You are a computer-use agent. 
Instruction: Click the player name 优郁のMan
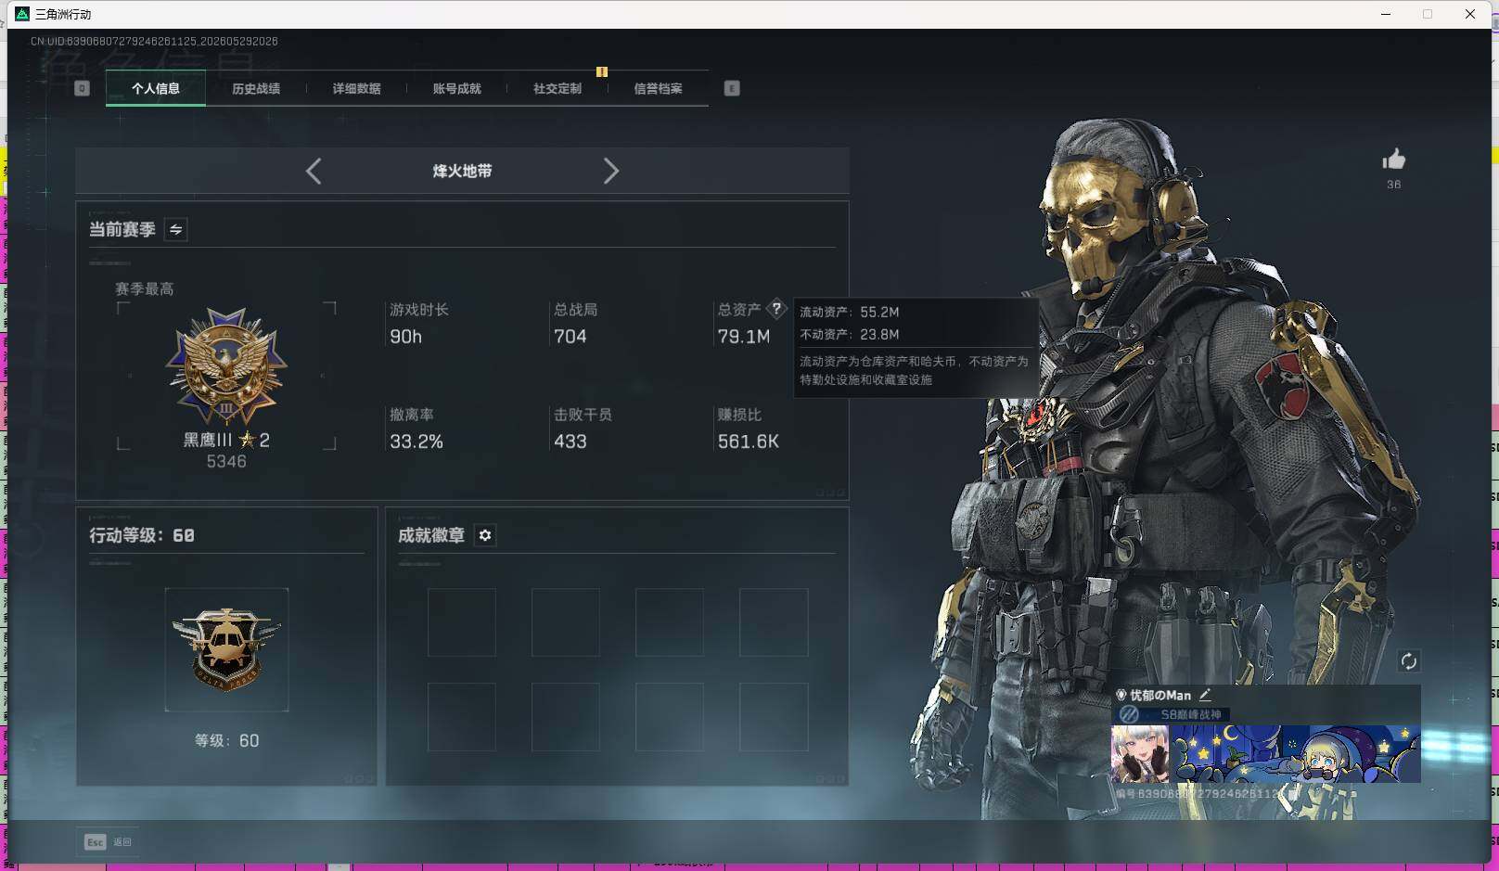(1160, 695)
